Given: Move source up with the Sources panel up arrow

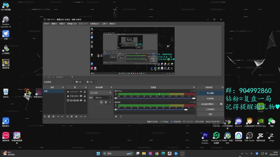Looking at the screenshot, I should [x=81, y=117].
